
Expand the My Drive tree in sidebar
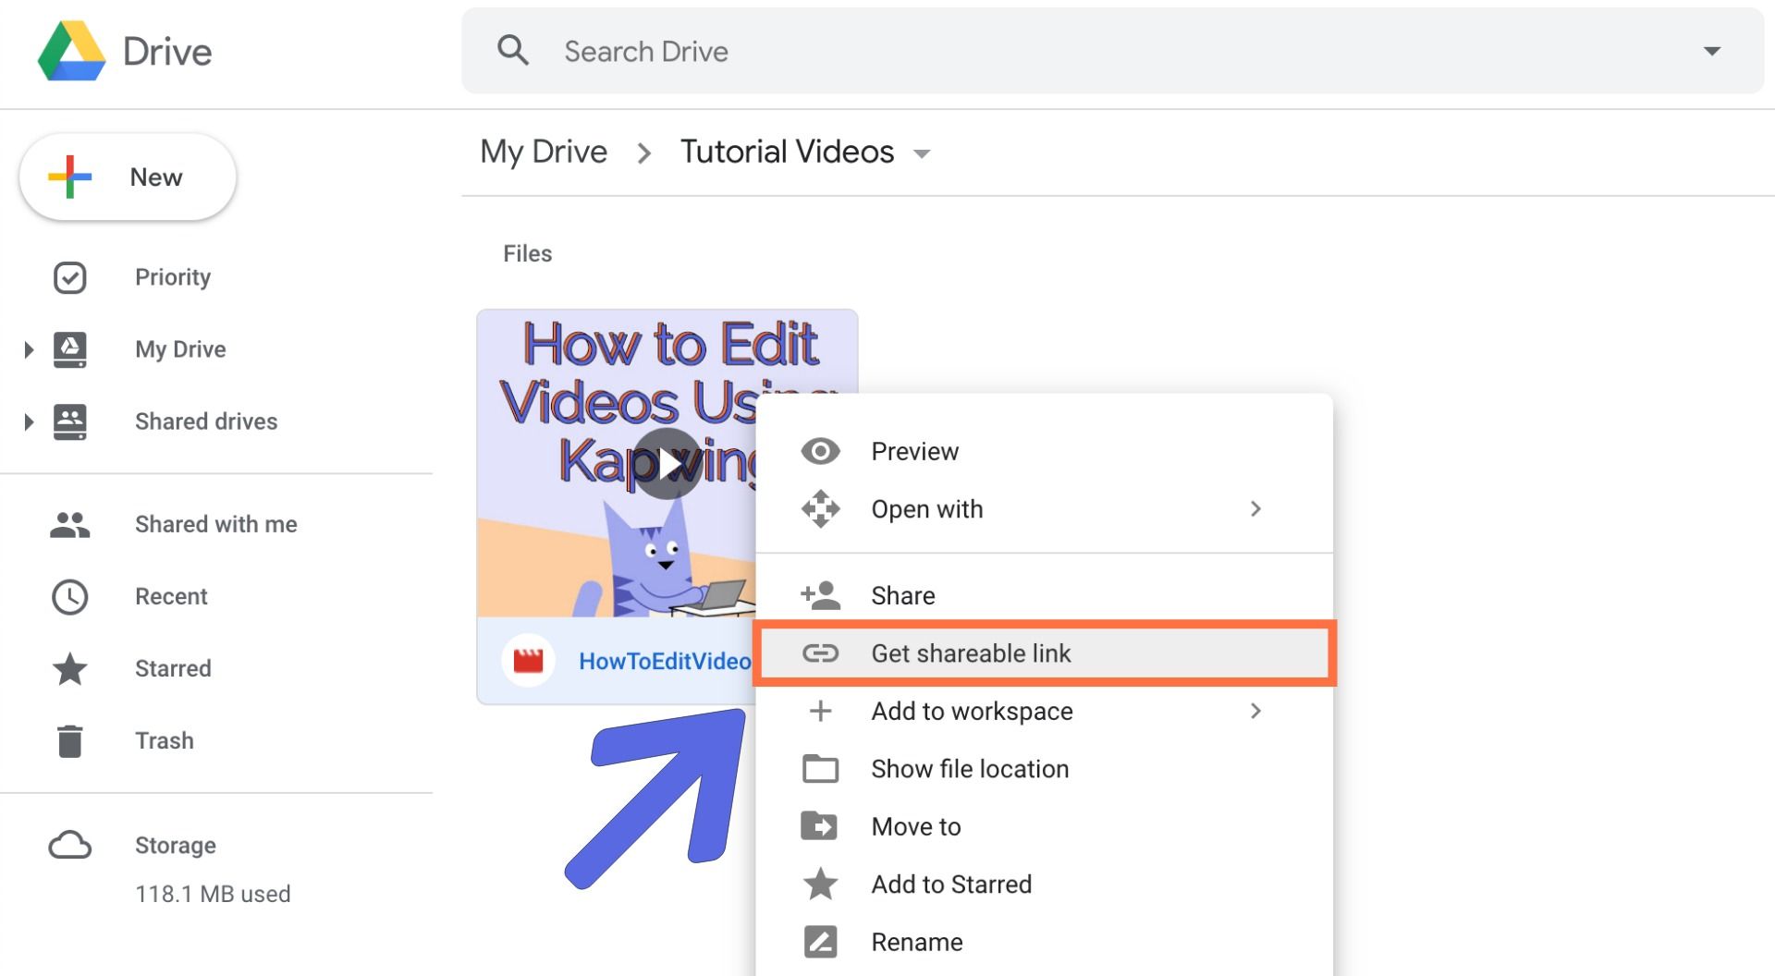(29, 349)
